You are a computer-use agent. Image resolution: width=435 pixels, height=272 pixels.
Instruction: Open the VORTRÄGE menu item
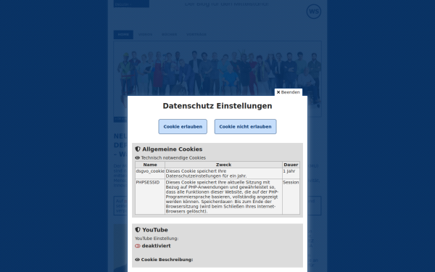tap(196, 35)
